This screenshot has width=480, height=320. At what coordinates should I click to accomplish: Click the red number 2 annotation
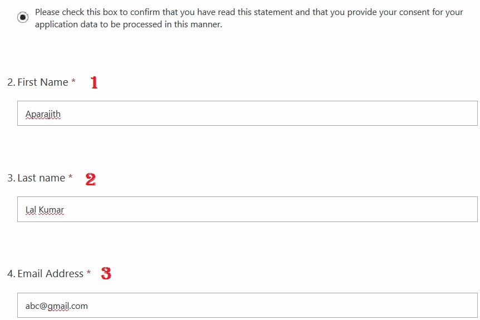coord(90,179)
